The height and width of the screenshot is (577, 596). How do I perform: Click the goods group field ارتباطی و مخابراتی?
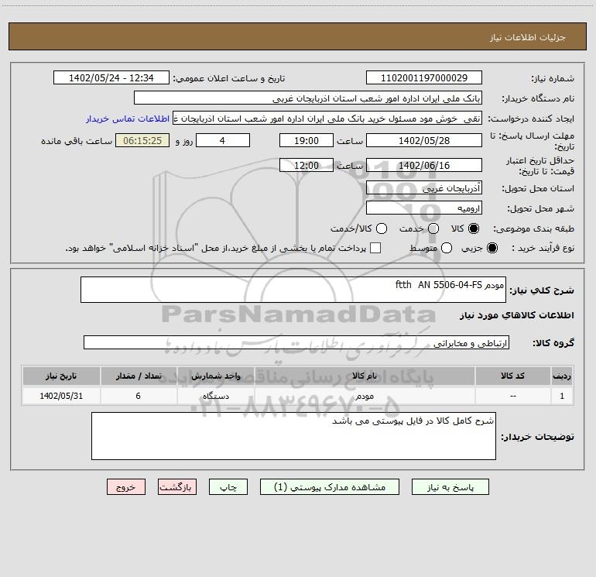point(296,342)
